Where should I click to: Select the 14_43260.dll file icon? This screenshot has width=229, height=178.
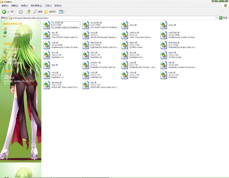tap(47, 25)
